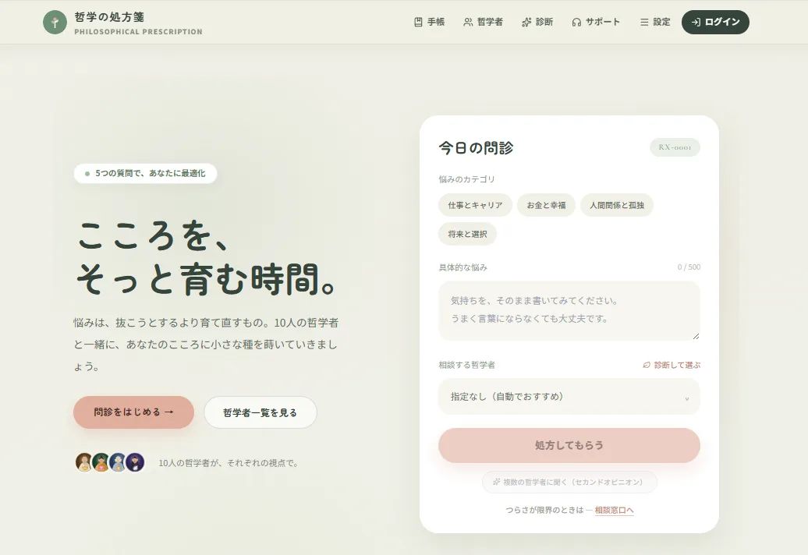Open the サポート menu item
This screenshot has width=808, height=555.
tap(595, 22)
